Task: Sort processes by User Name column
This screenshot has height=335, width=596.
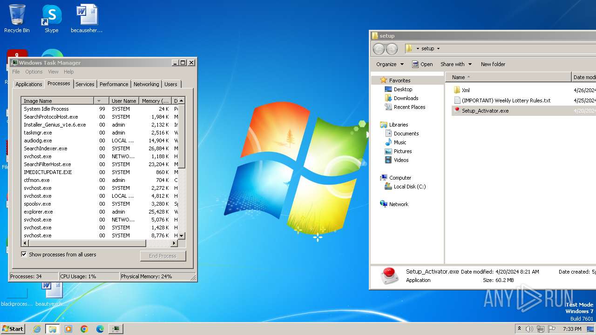Action: point(124,101)
